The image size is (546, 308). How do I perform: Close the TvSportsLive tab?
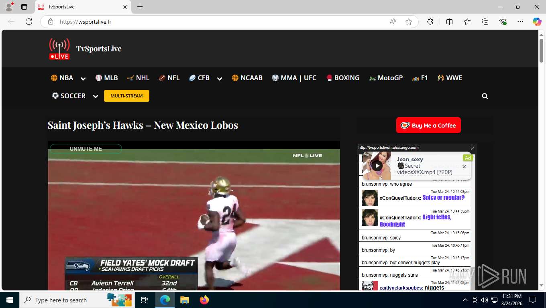tap(125, 7)
